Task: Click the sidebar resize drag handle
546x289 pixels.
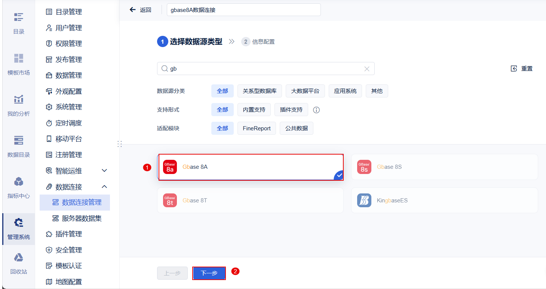Action: point(120,144)
